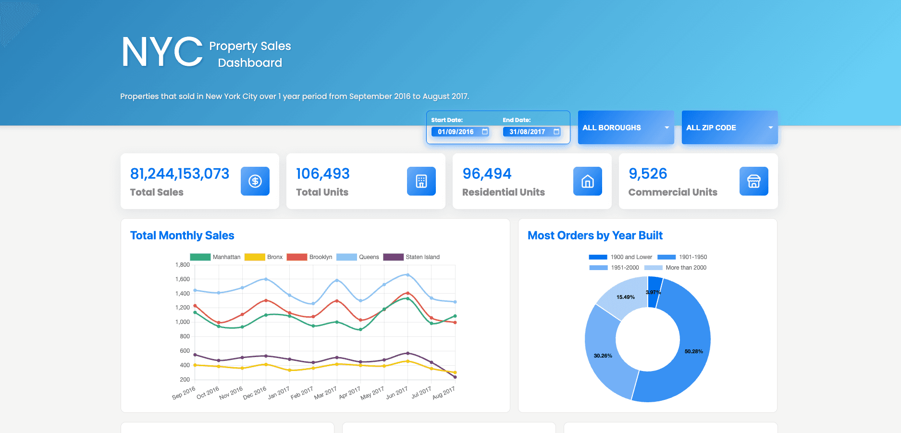901x433 pixels.
Task: Toggle the Manhattan series in the legend
Action: click(227, 257)
